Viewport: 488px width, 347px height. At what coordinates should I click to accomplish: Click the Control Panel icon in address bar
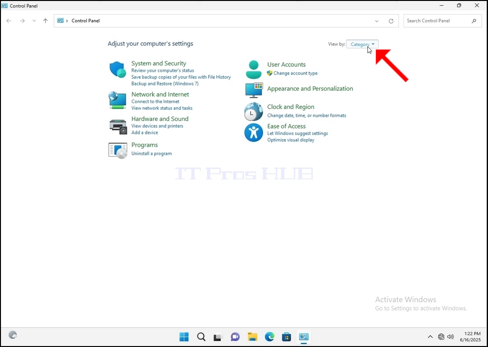click(x=60, y=20)
